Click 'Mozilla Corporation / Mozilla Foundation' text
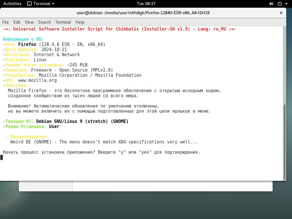 point(90,75)
